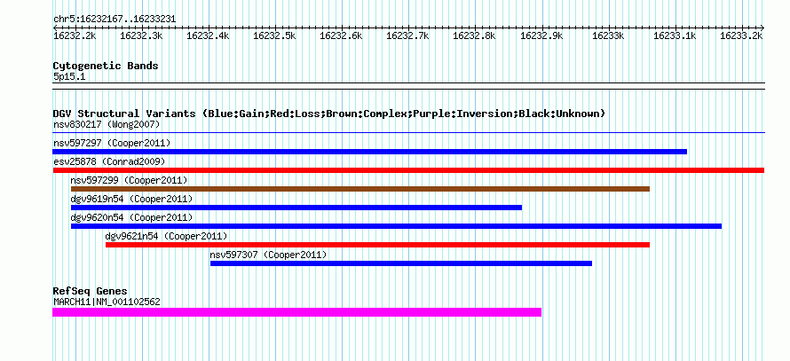Image resolution: width=790 pixels, height=361 pixels.
Task: Select the dgv9621n54 red loss bar
Action: click(x=377, y=245)
